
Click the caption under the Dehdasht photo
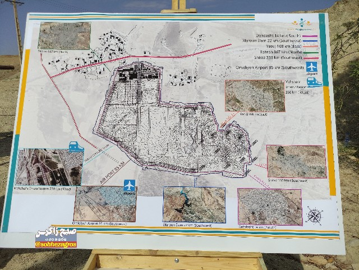tap(257, 227)
